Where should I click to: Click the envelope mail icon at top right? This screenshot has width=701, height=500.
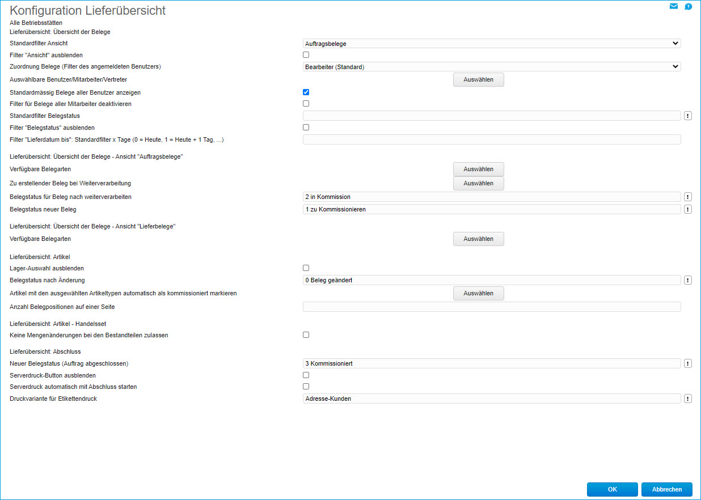(x=674, y=7)
